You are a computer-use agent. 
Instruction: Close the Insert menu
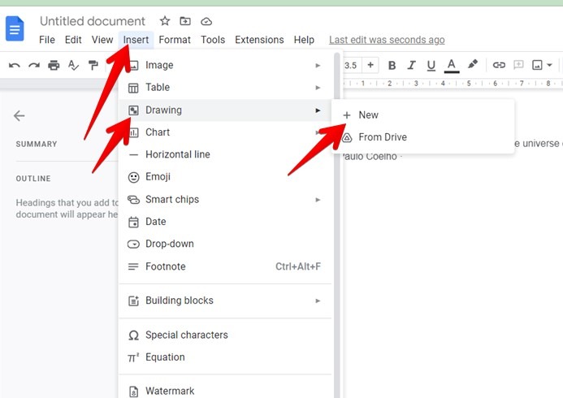pyautogui.click(x=136, y=40)
